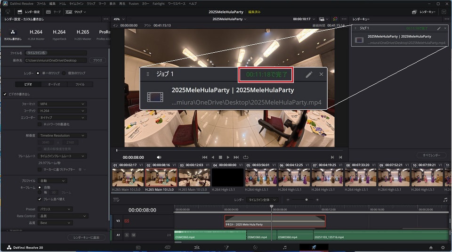The height and width of the screenshot is (252, 452).
Task: Enable the ネットワークの最適化 checkbox
Action: pyautogui.click(x=40, y=124)
